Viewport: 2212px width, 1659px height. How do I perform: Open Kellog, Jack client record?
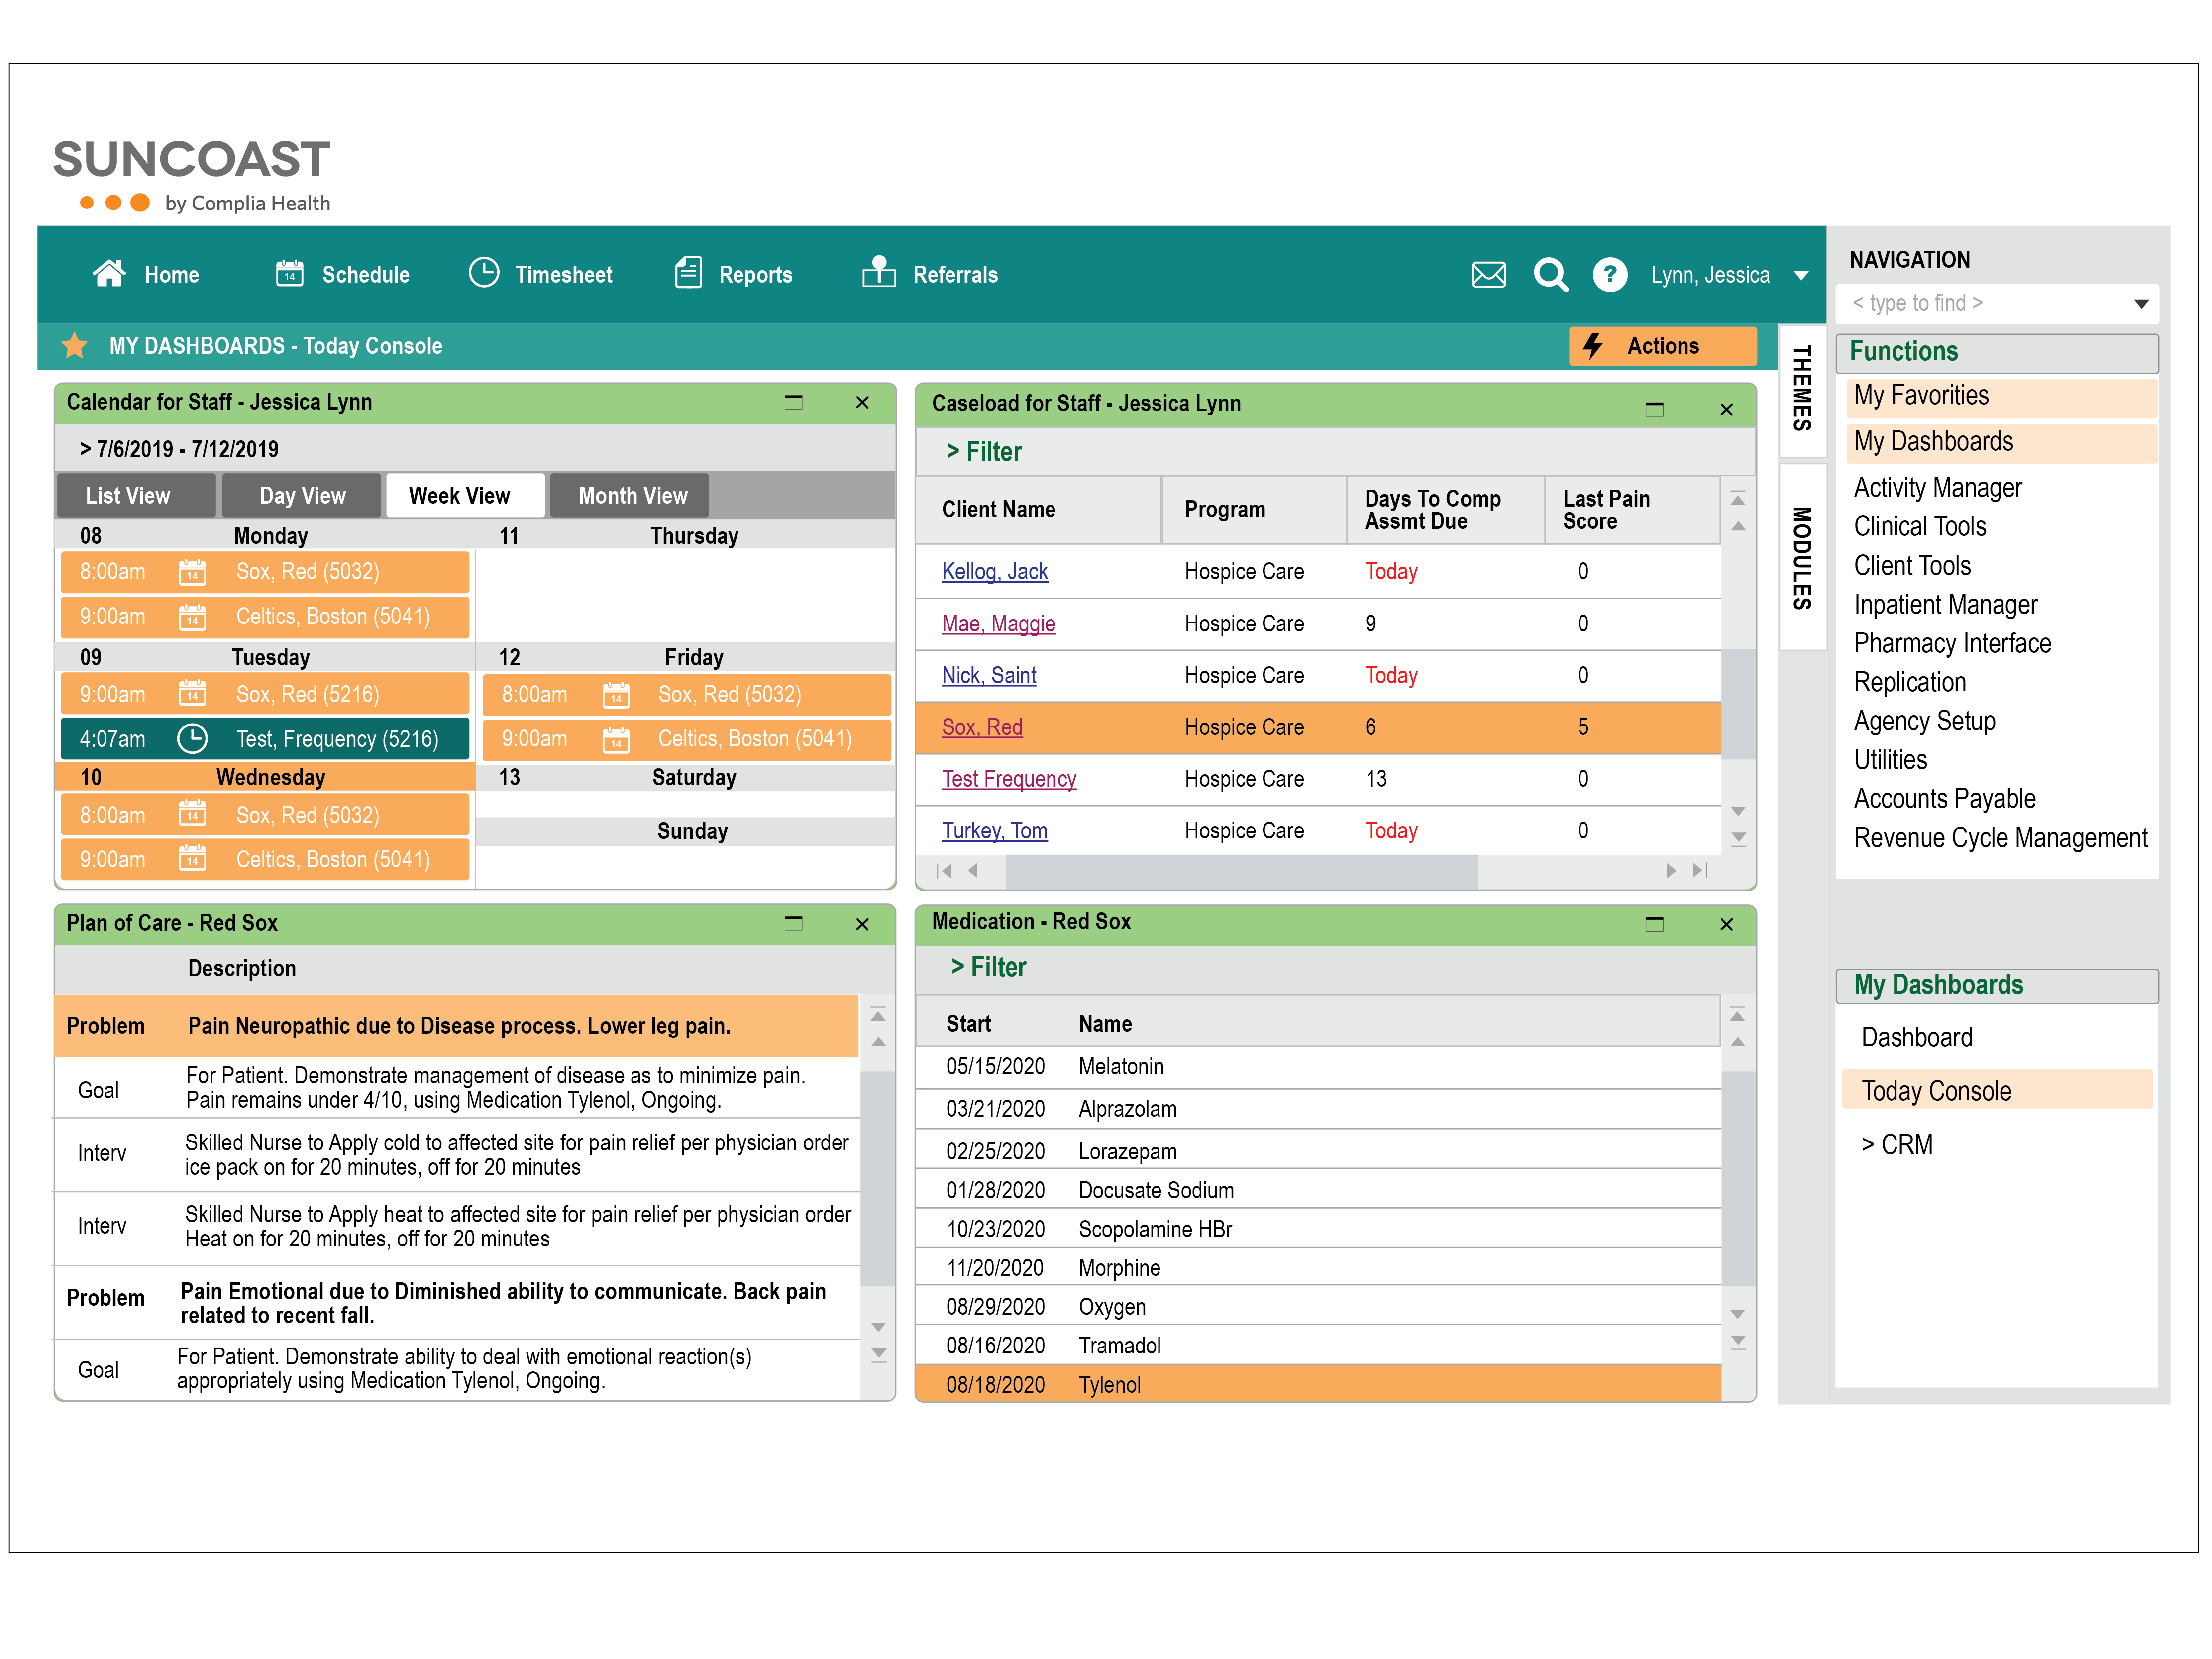995,571
